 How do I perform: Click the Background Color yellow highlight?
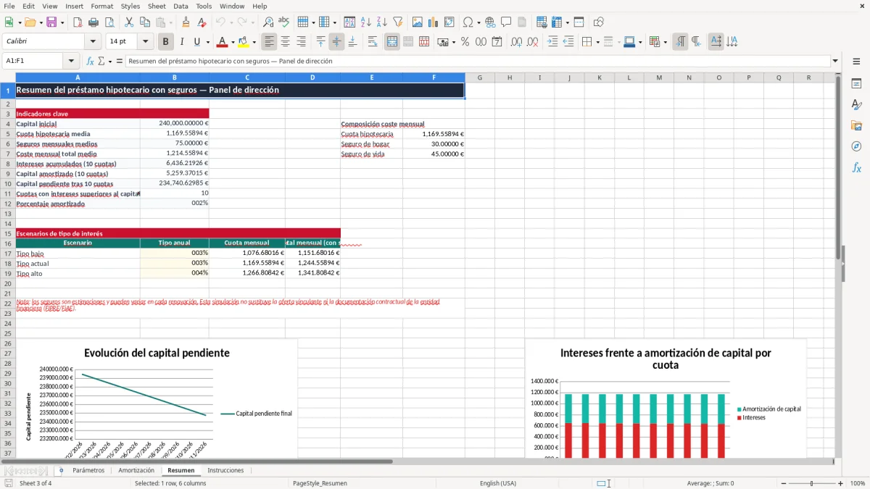point(244,42)
